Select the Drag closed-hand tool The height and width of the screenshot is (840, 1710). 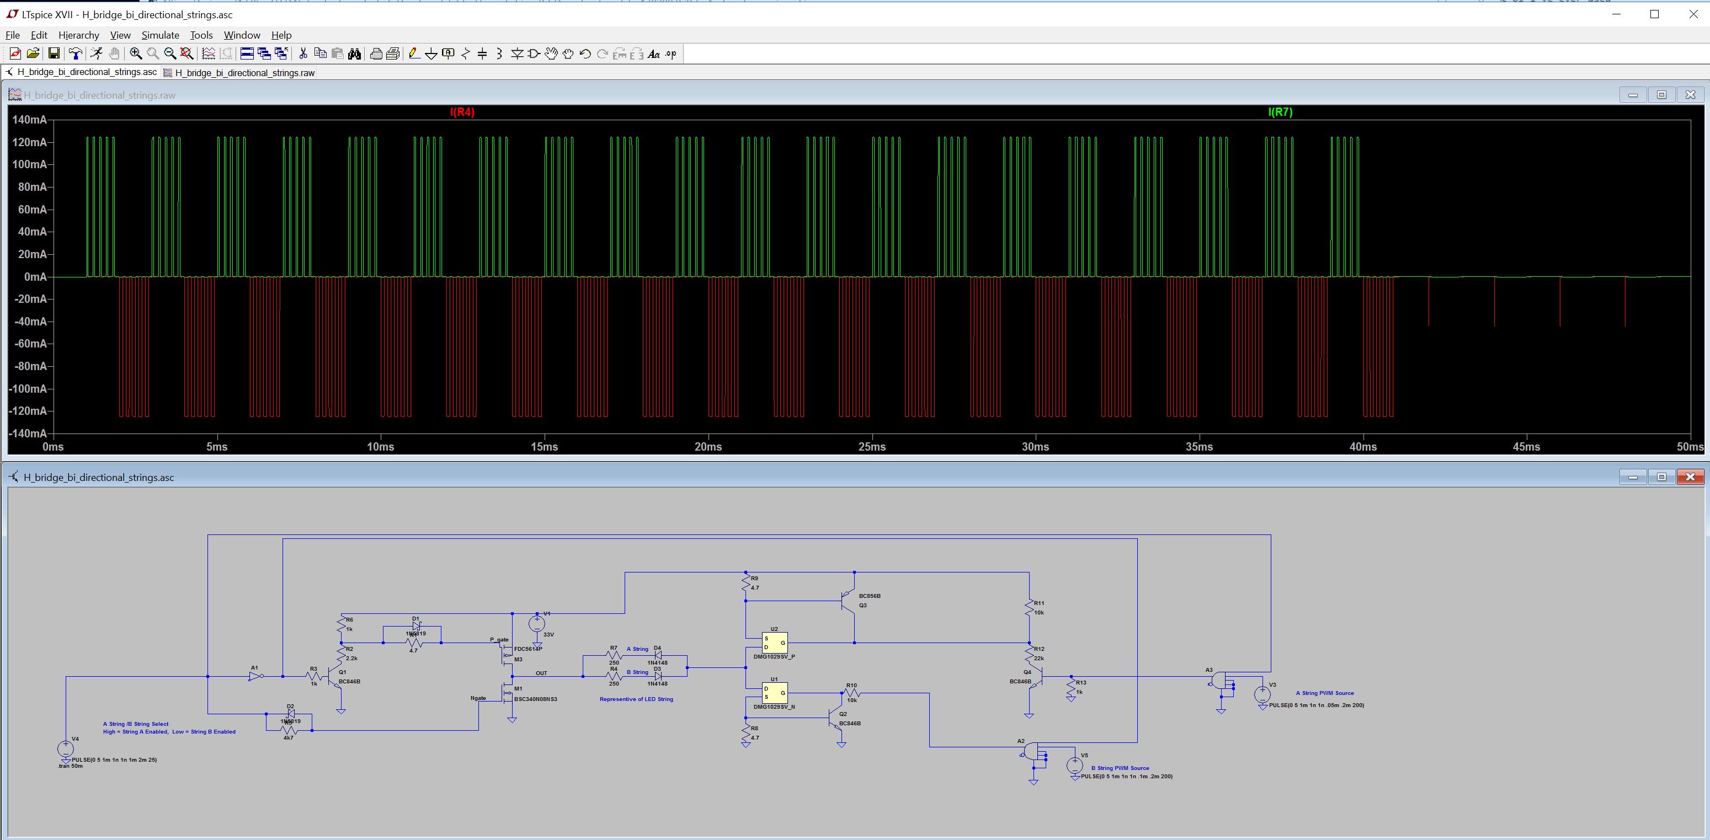[x=568, y=53]
